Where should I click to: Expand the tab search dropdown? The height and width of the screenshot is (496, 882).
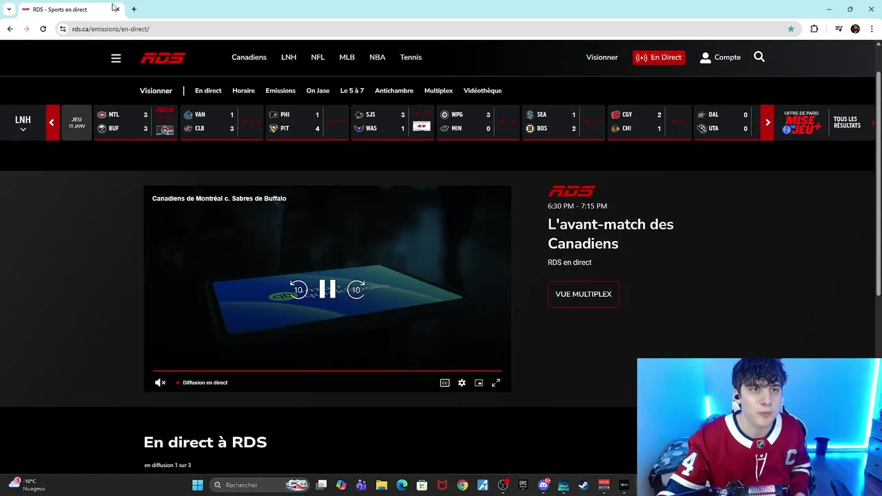pos(9,9)
